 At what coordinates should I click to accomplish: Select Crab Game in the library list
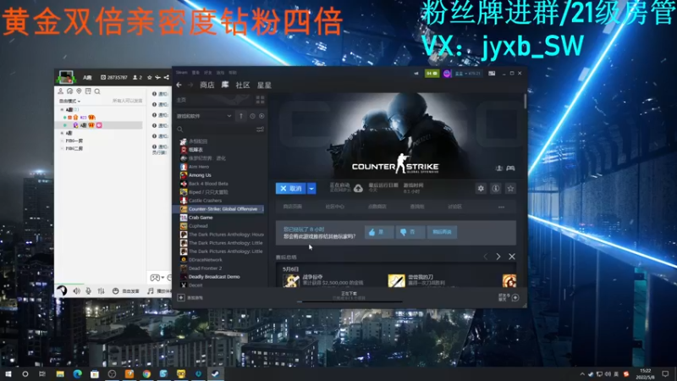point(201,218)
